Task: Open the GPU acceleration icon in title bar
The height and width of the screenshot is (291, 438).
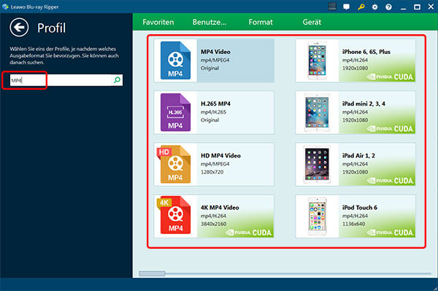Action: pos(332,7)
